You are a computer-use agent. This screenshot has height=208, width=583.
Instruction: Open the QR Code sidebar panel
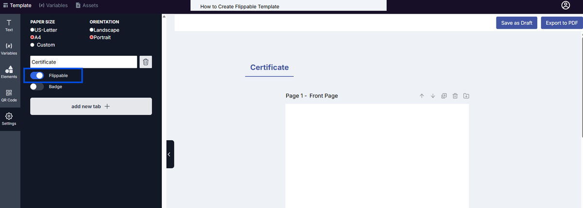tap(9, 96)
